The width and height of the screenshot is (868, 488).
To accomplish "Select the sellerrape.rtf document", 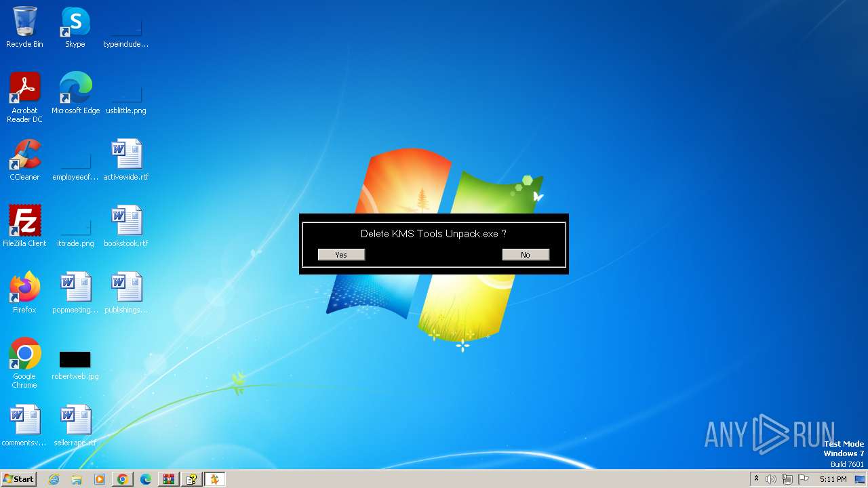I will [75, 426].
